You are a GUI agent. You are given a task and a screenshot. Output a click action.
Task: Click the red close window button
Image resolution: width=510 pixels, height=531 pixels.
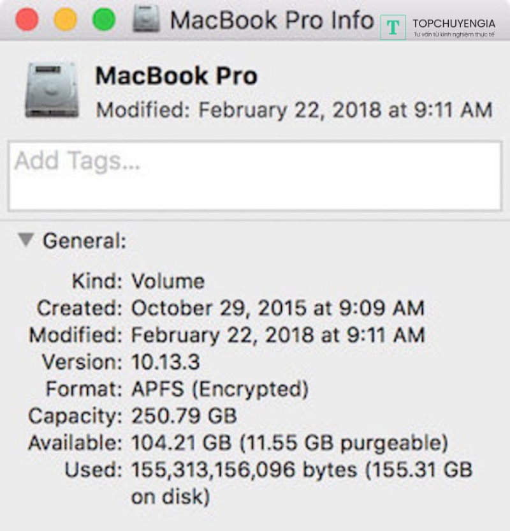(27, 20)
